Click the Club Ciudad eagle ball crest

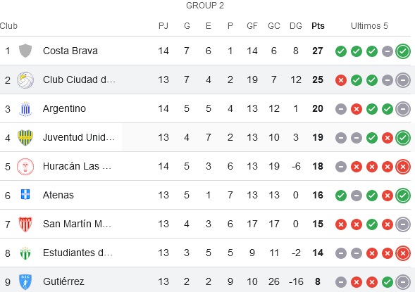pos(25,80)
